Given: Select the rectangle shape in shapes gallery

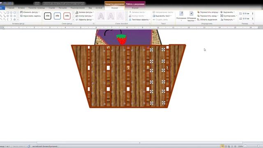Looking at the screenshot, I should [x=8, y=13].
